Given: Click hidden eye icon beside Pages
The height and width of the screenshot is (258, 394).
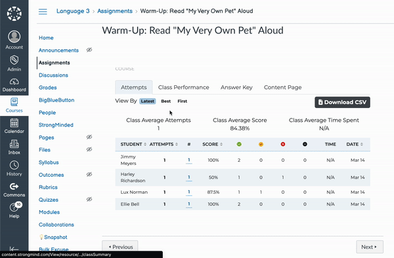Looking at the screenshot, I should tap(89, 137).
